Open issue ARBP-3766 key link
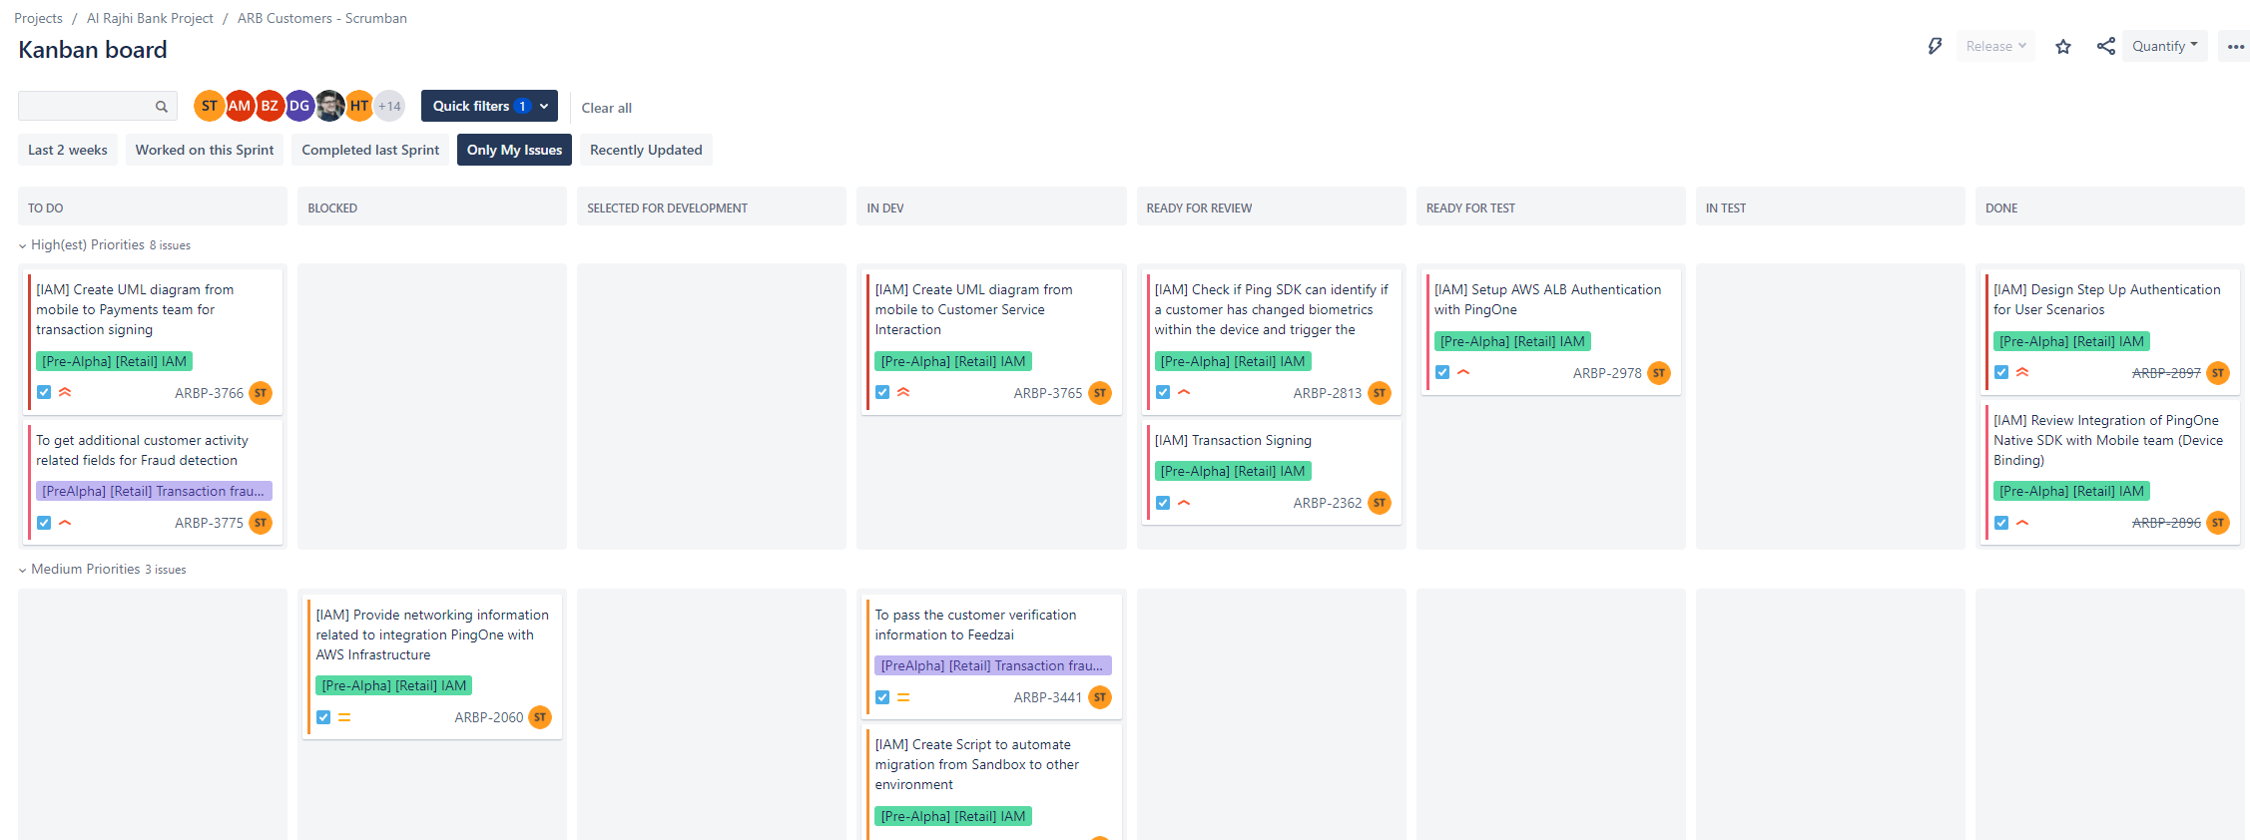The width and height of the screenshot is (2250, 840). [209, 393]
